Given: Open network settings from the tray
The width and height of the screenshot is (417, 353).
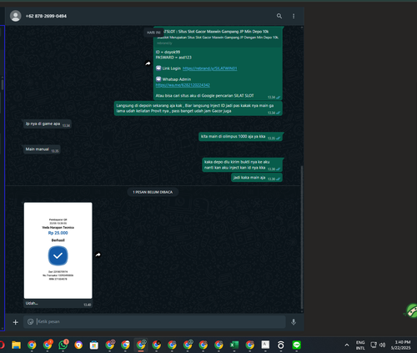Looking at the screenshot, I should [x=374, y=345].
